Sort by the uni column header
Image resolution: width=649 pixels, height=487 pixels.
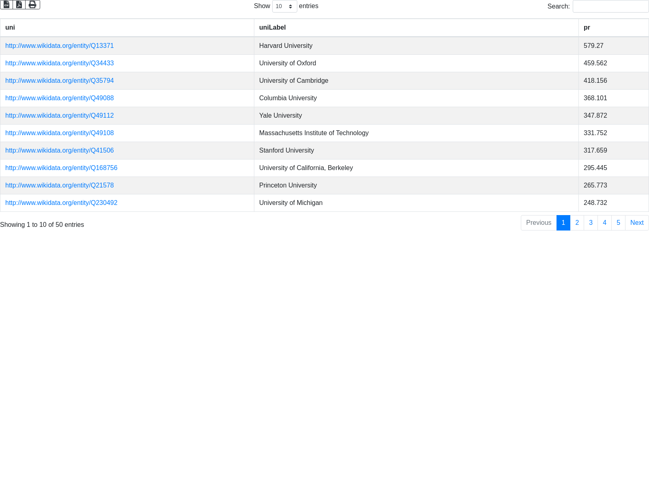coord(10,28)
